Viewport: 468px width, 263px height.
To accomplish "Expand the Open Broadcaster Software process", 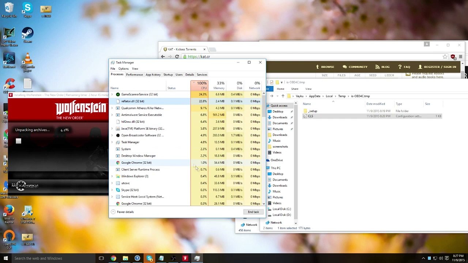I will tap(112, 135).
